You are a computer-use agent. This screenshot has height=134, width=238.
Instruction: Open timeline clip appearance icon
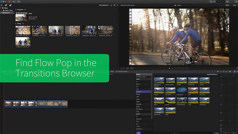tap(230, 71)
